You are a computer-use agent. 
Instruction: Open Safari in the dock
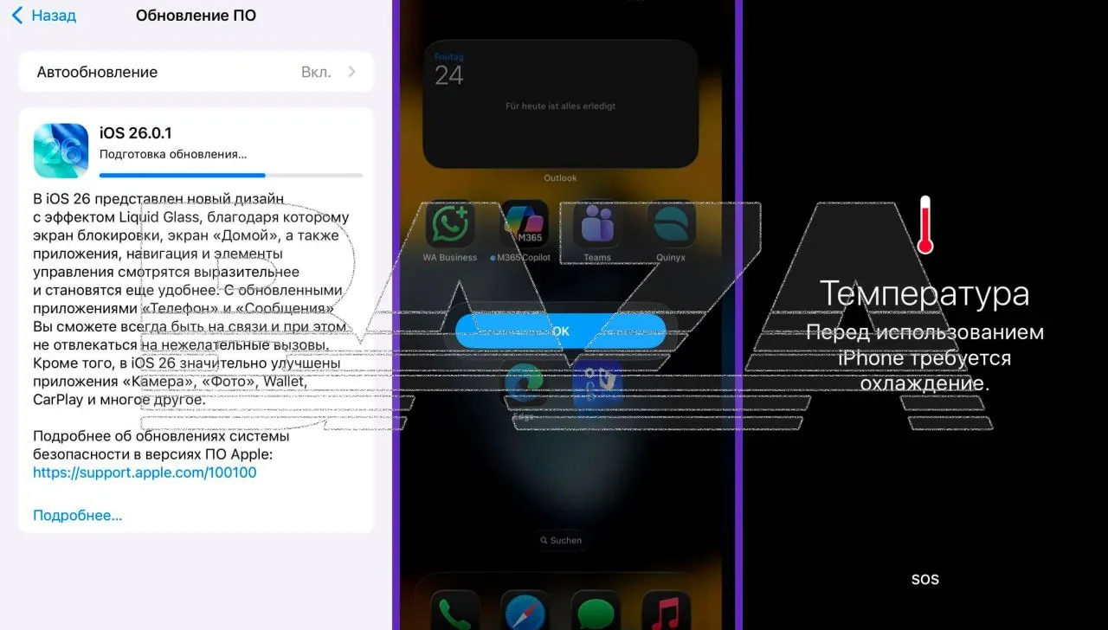tap(524, 612)
